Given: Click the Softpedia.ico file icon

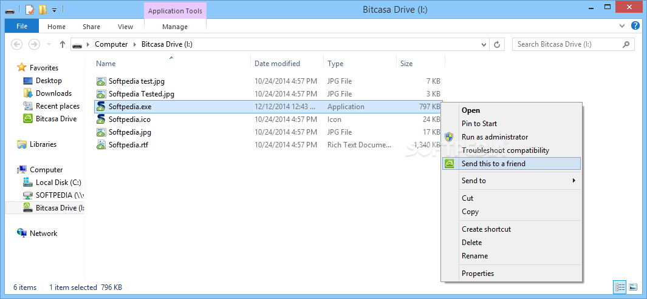Looking at the screenshot, I should (101, 119).
